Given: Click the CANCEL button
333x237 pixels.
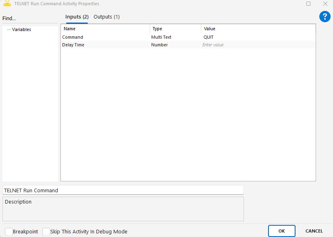Looking at the screenshot, I should coord(314,231).
